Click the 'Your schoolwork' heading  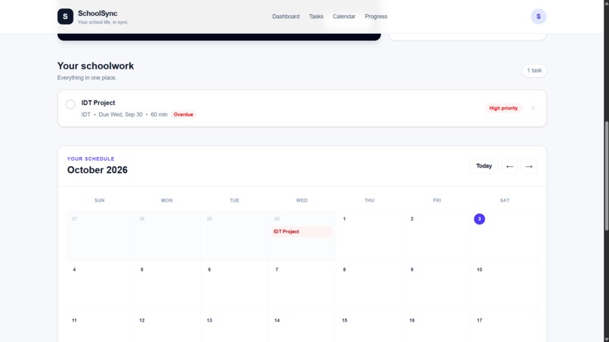click(x=95, y=66)
